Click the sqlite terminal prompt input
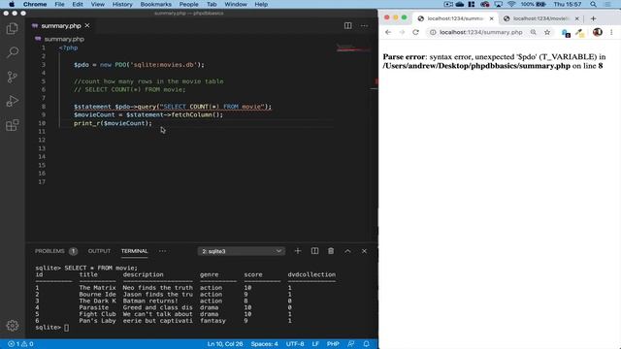 (x=66, y=328)
